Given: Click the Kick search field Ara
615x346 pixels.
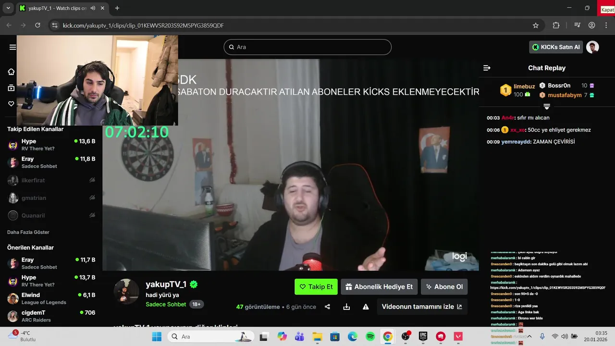Looking at the screenshot, I should [307, 47].
